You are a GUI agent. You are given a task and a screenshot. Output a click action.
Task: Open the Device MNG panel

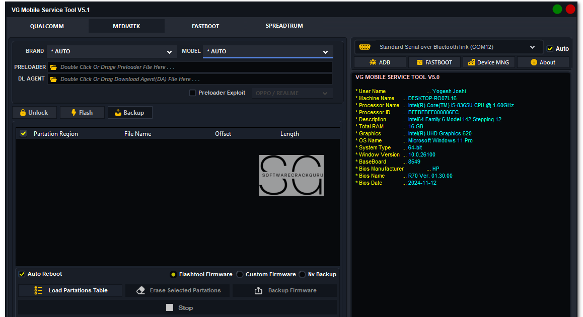coord(488,62)
